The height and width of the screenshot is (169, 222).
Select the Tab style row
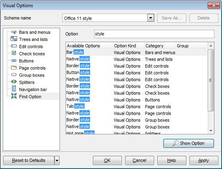[x=137, y=107]
